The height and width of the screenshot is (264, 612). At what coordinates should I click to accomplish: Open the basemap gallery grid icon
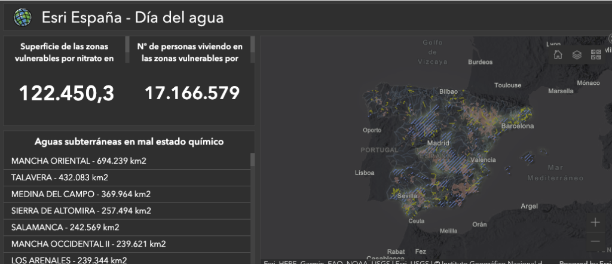tap(596, 54)
